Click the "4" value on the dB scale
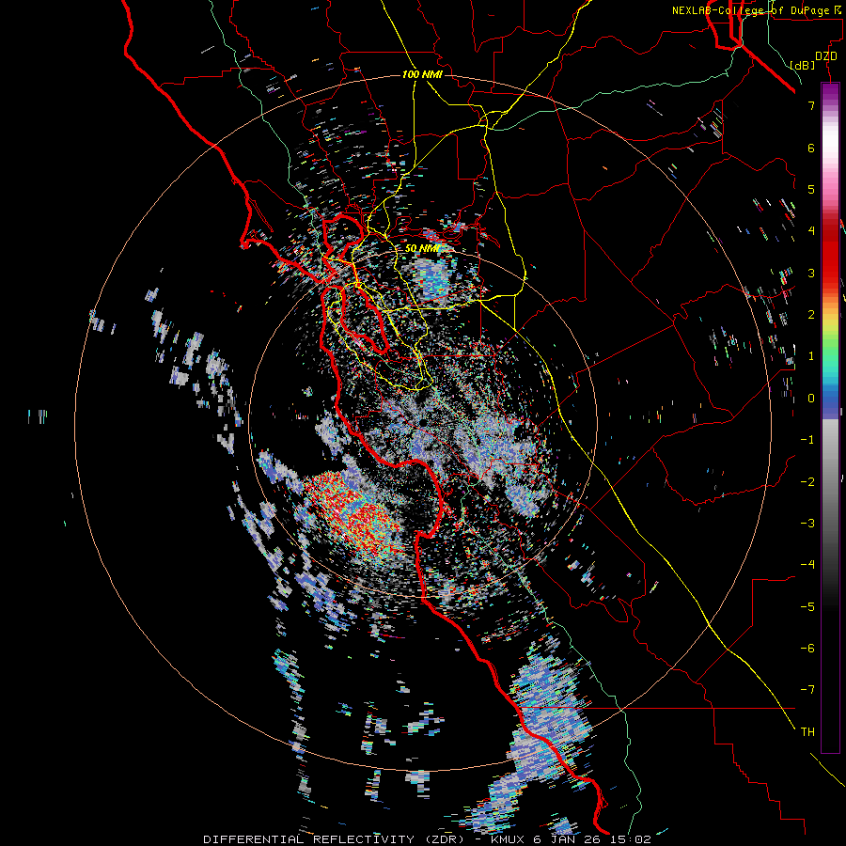The width and height of the screenshot is (846, 846). 811,231
